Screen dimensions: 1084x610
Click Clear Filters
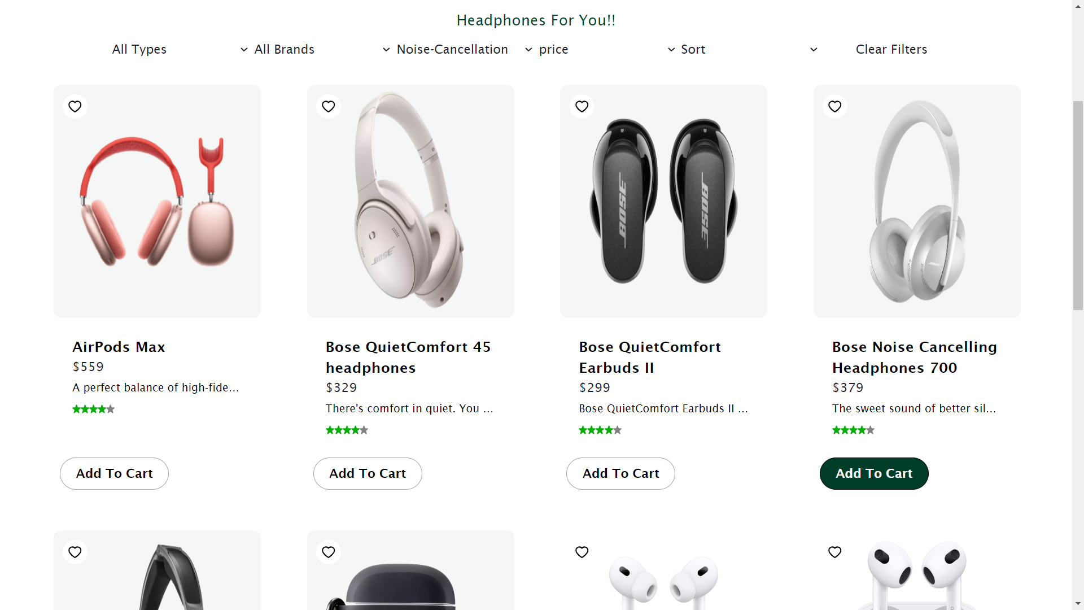tap(891, 49)
